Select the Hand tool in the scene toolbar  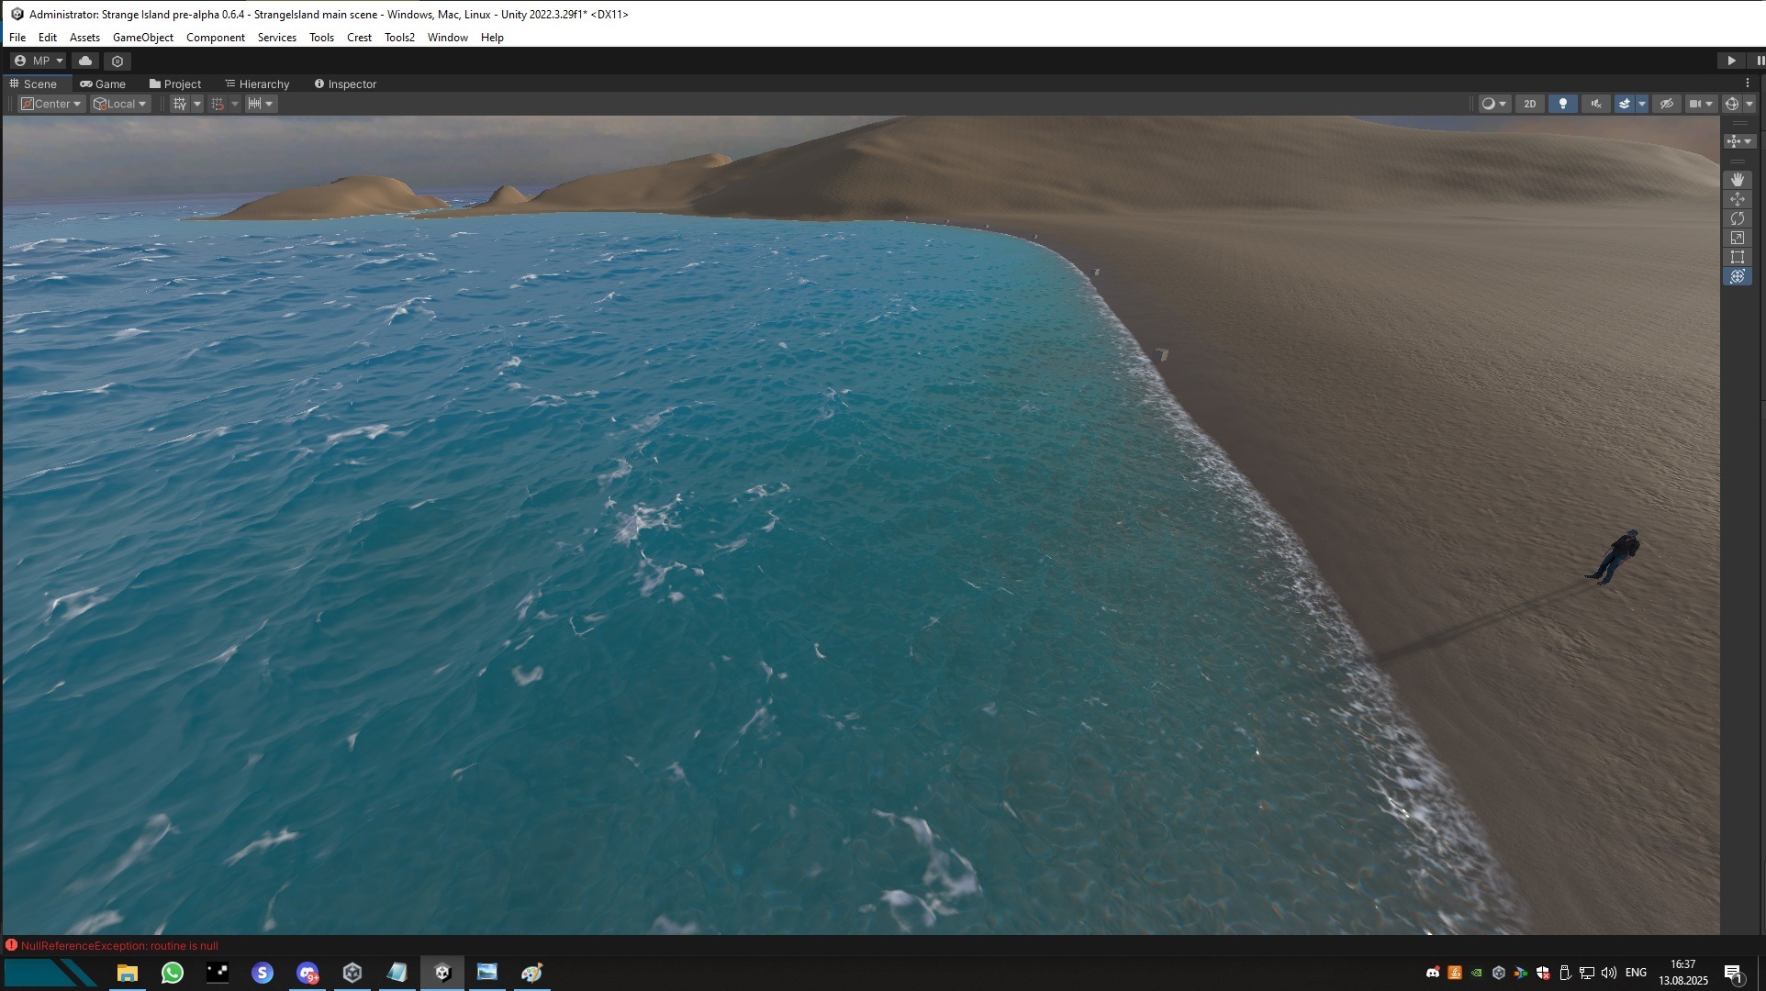pos(1738,179)
